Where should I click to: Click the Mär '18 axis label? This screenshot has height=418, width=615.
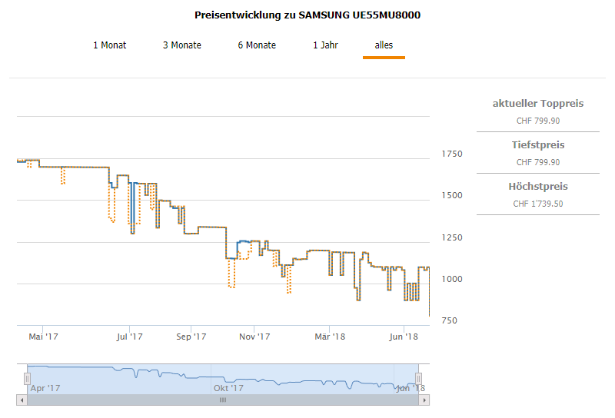[330, 337]
